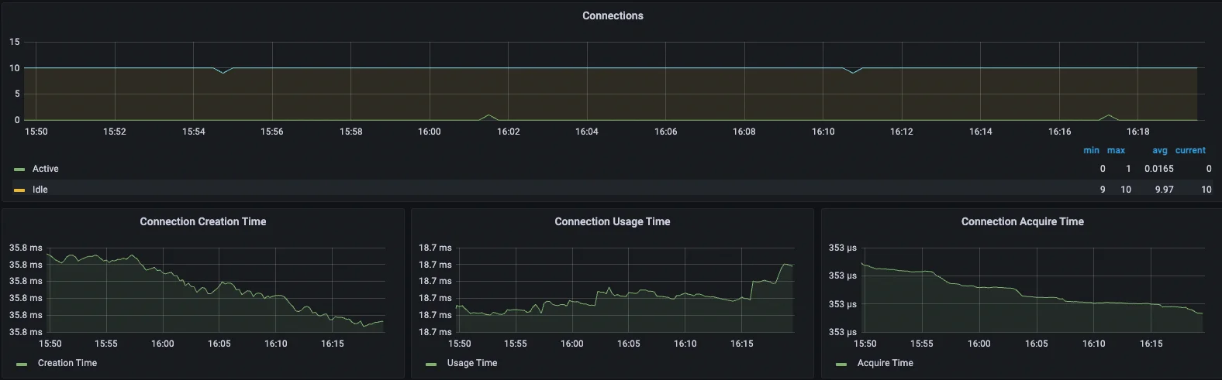The height and width of the screenshot is (380, 1222).
Task: Click the Creation Time series color swatch
Action: 22,364
